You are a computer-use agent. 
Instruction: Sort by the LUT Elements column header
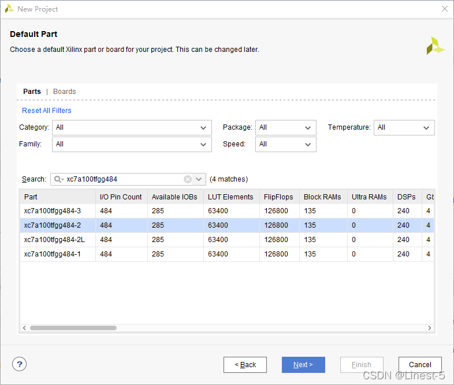pos(232,197)
